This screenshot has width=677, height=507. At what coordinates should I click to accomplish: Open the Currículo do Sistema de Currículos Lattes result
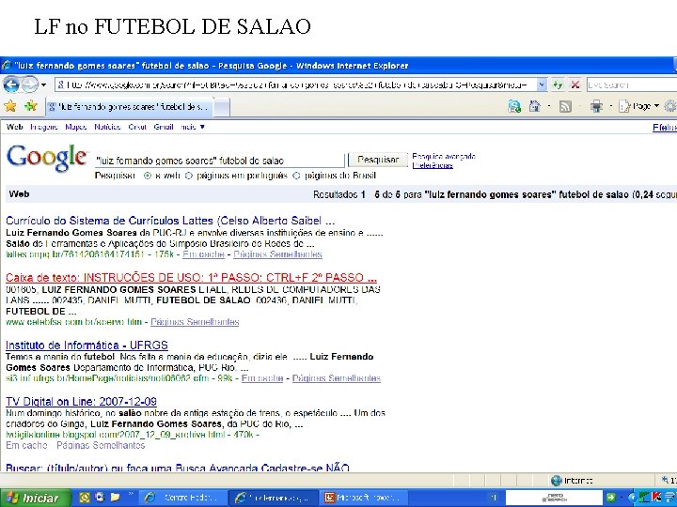(170, 221)
